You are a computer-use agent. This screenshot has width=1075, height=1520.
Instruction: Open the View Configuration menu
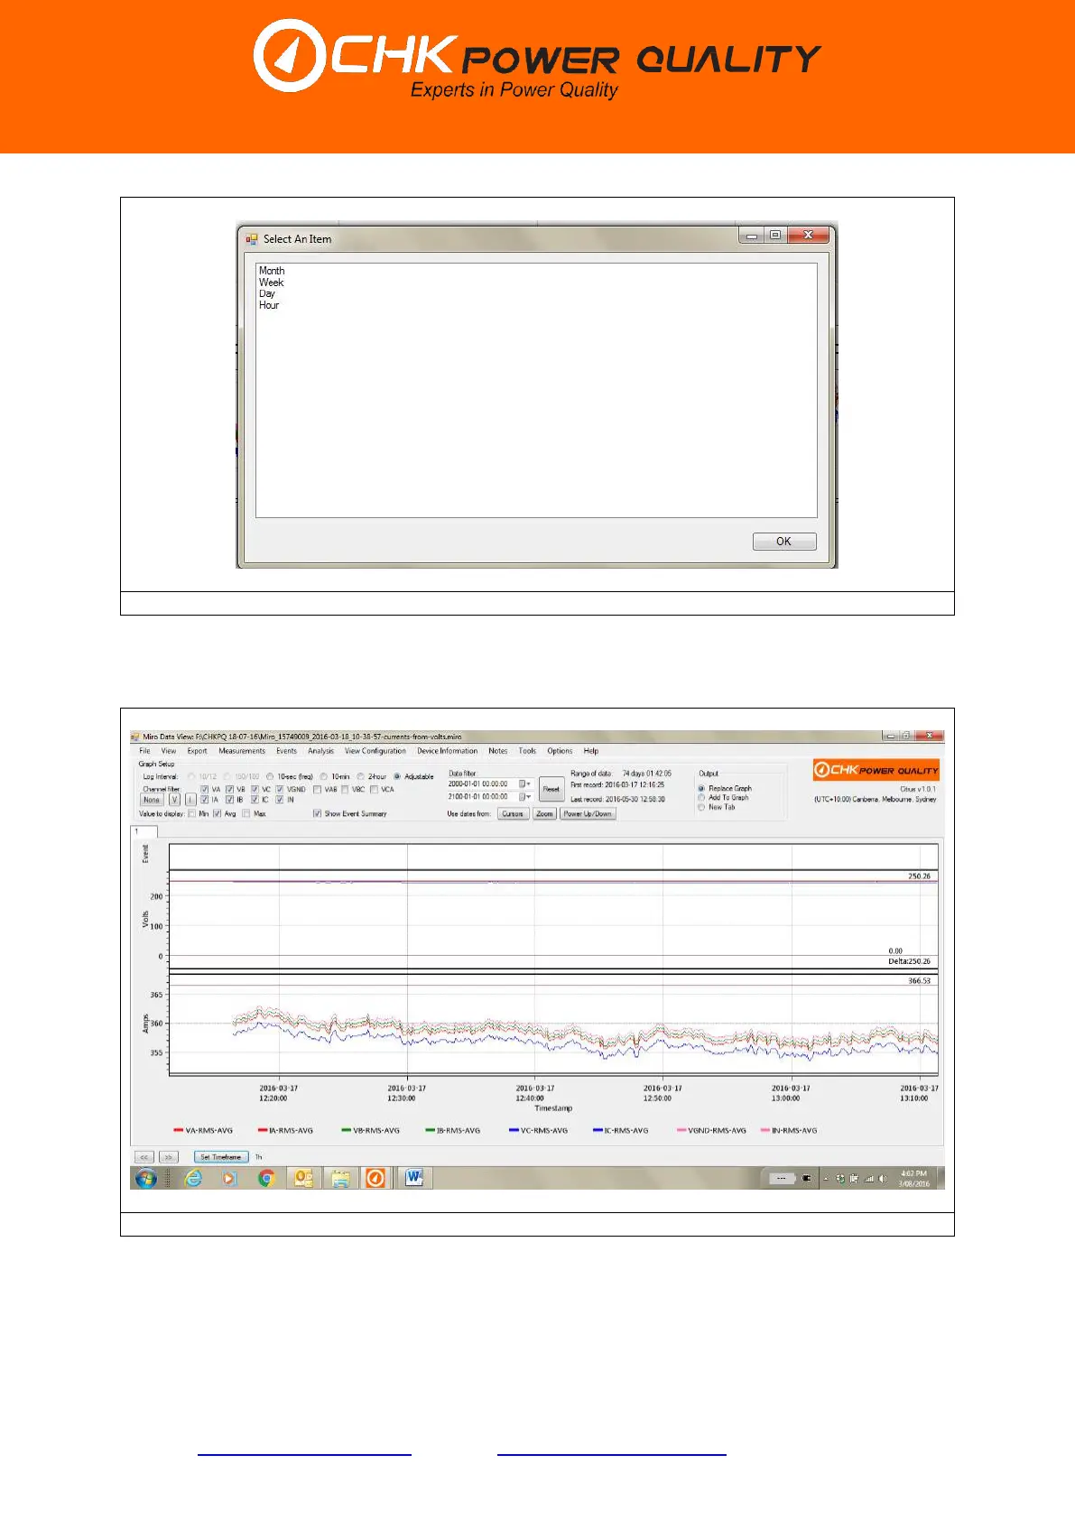tap(375, 751)
